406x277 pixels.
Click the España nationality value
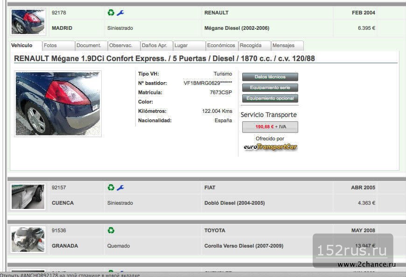point(223,120)
